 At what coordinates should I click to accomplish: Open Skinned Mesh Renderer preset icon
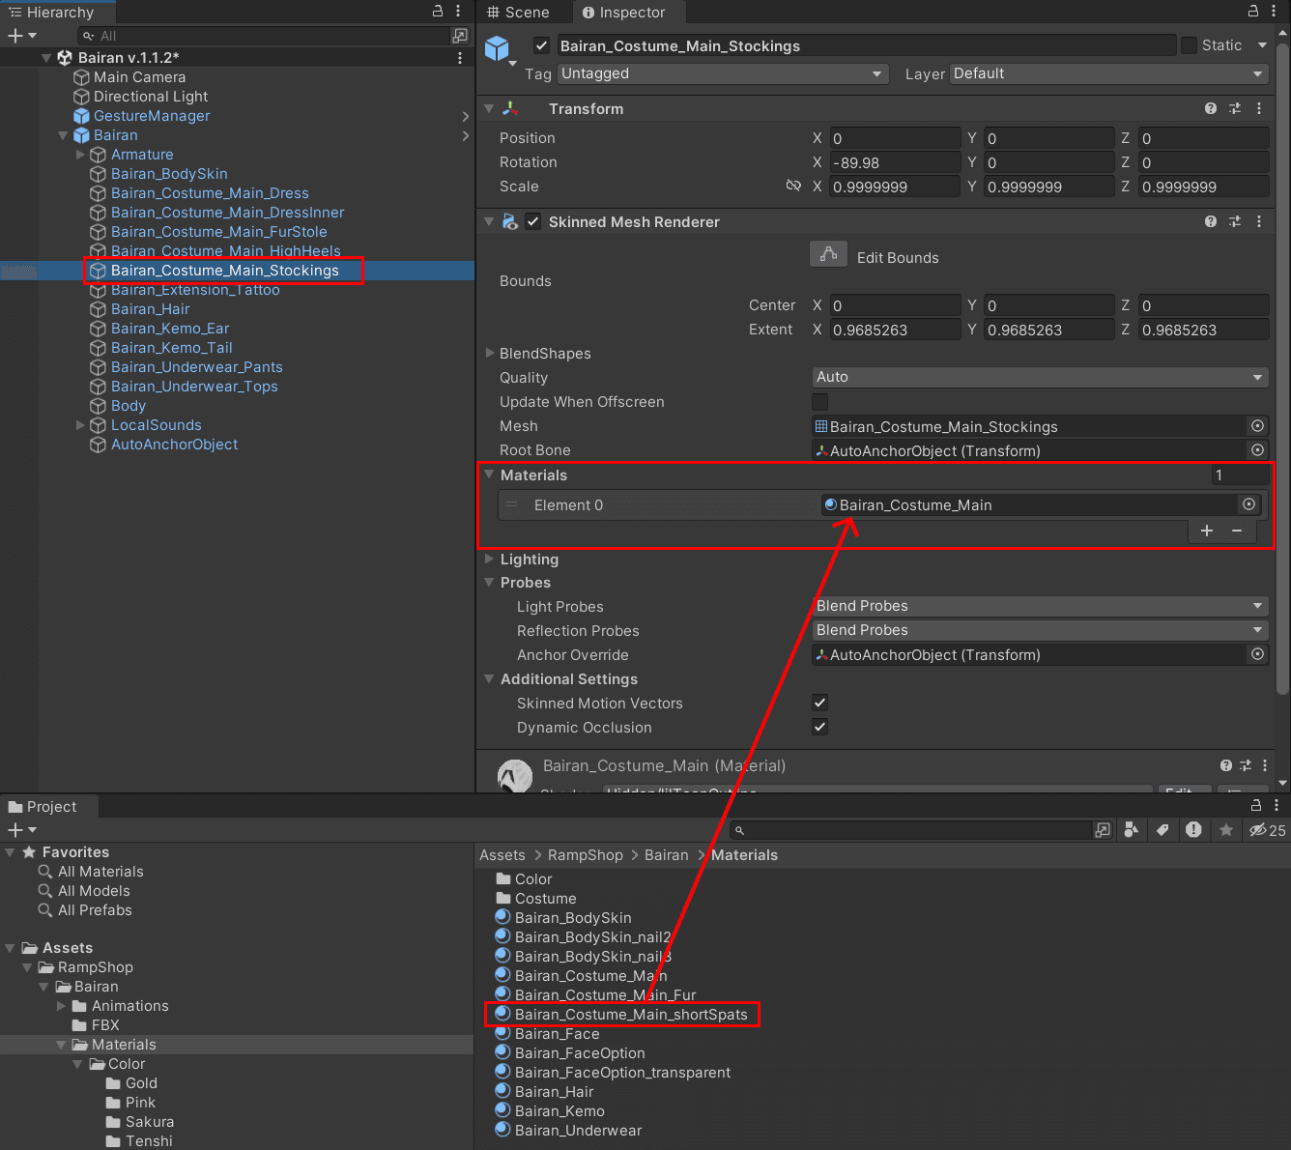[1235, 222]
